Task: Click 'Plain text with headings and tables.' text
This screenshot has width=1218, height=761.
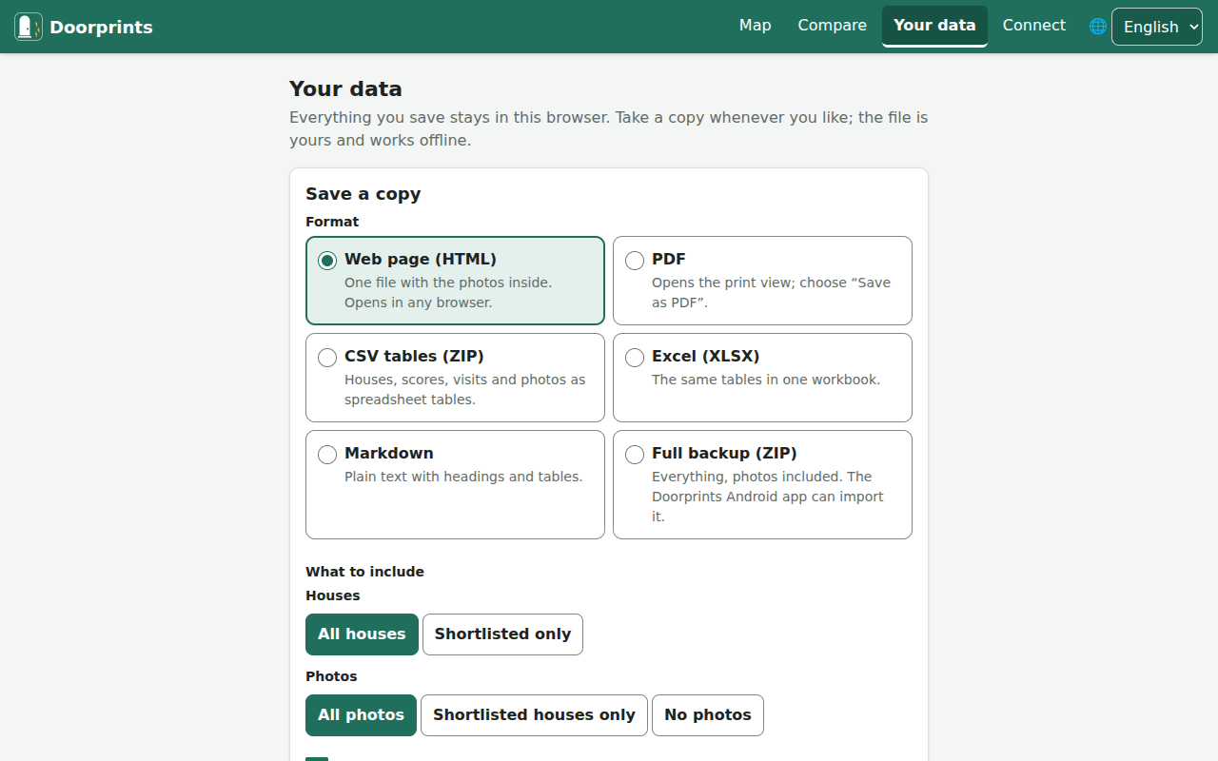Action: click(x=463, y=477)
